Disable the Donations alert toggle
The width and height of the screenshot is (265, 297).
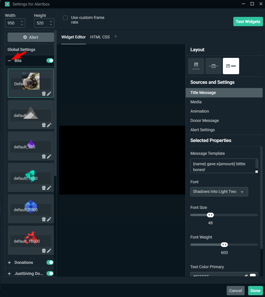[50, 262]
